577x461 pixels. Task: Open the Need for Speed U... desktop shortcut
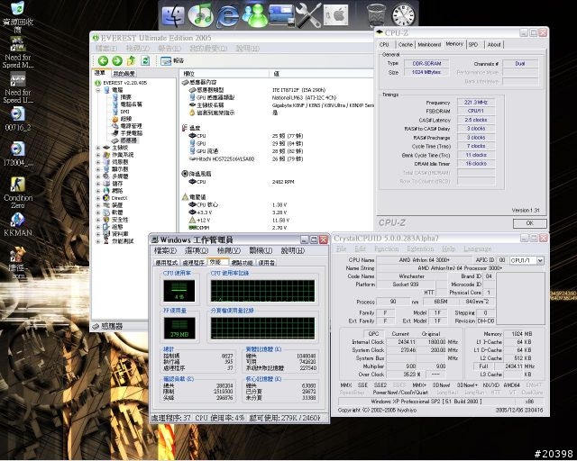(18, 87)
